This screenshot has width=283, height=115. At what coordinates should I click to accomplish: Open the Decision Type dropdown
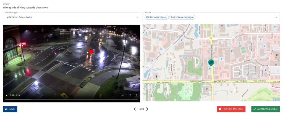coord(72,17)
